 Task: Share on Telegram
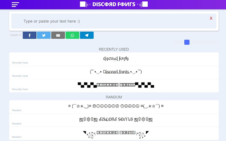(87, 35)
